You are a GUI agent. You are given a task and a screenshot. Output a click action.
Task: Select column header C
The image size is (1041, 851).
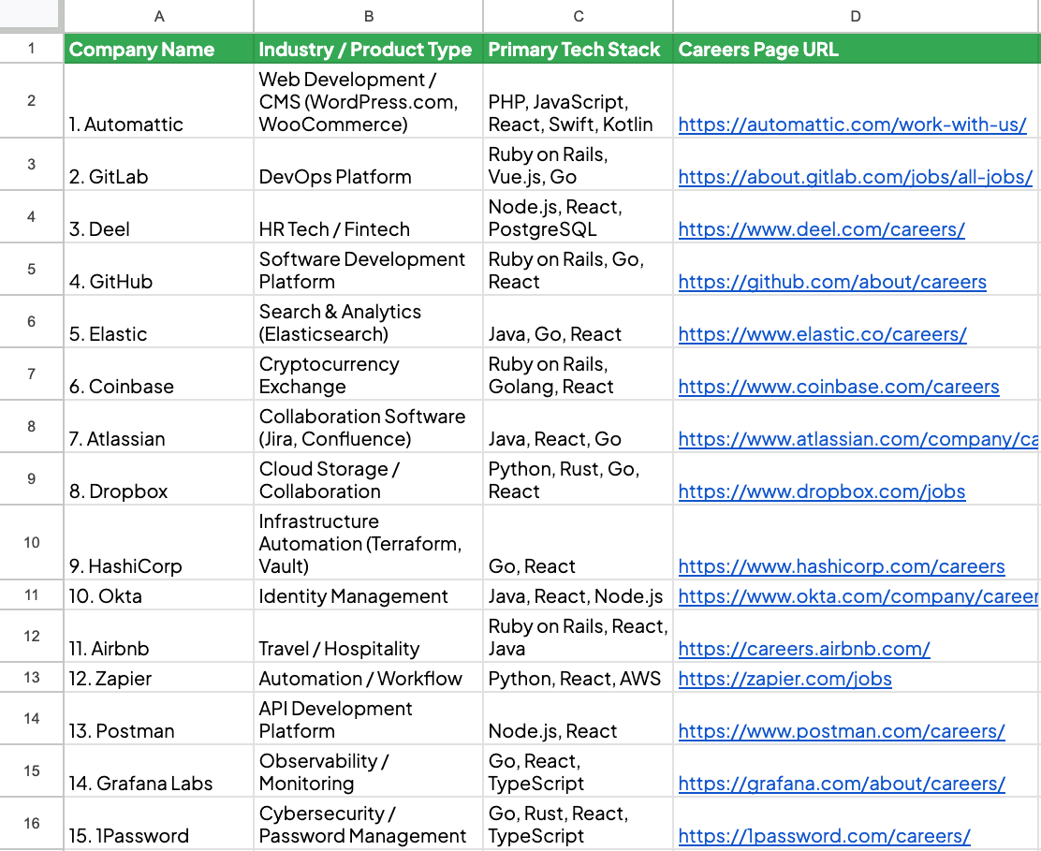click(x=578, y=16)
